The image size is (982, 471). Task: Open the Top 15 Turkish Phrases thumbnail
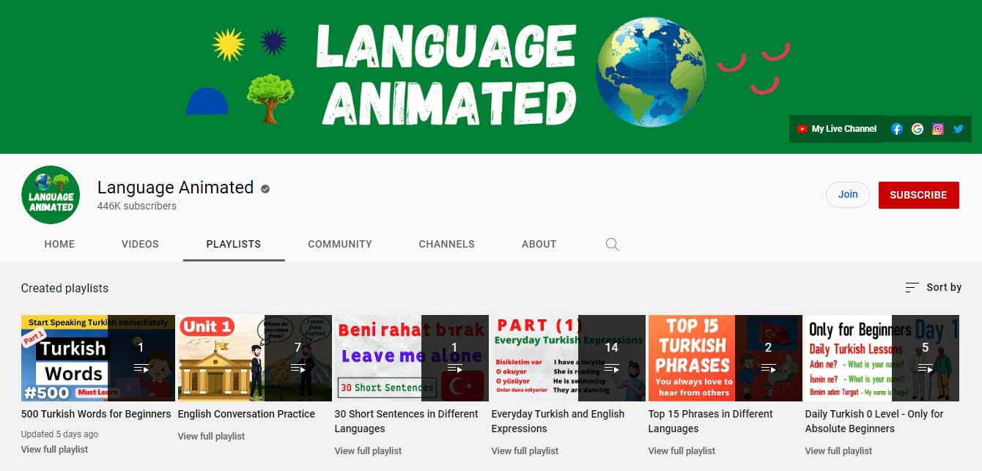click(x=726, y=358)
